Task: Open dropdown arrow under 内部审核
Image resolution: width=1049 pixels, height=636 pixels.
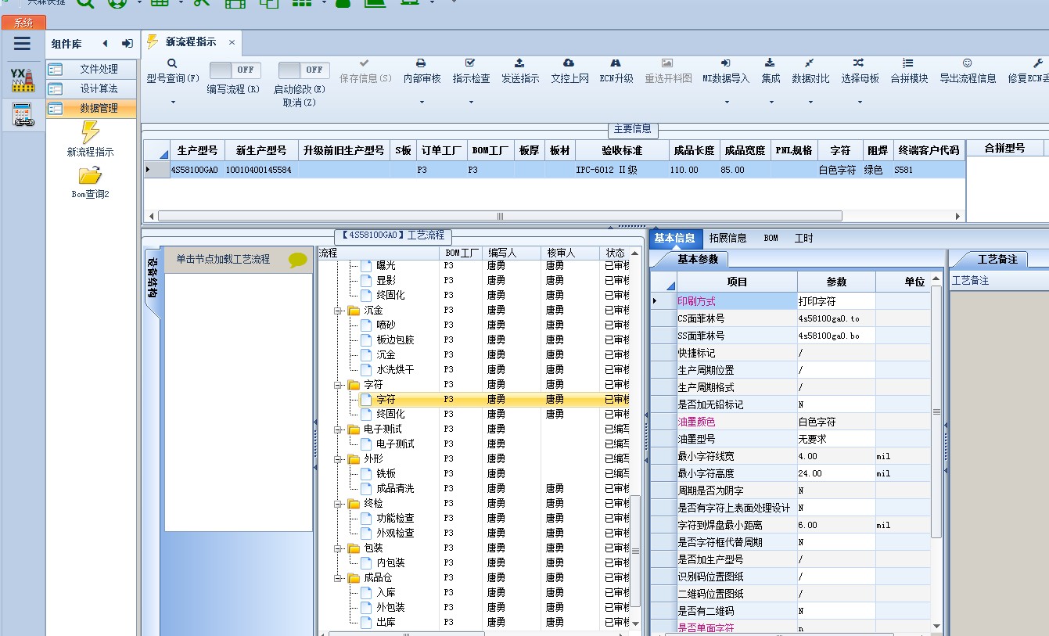Action: 421,102
